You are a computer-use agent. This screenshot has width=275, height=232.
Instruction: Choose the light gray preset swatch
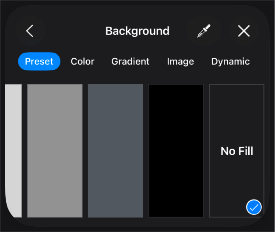(14, 150)
